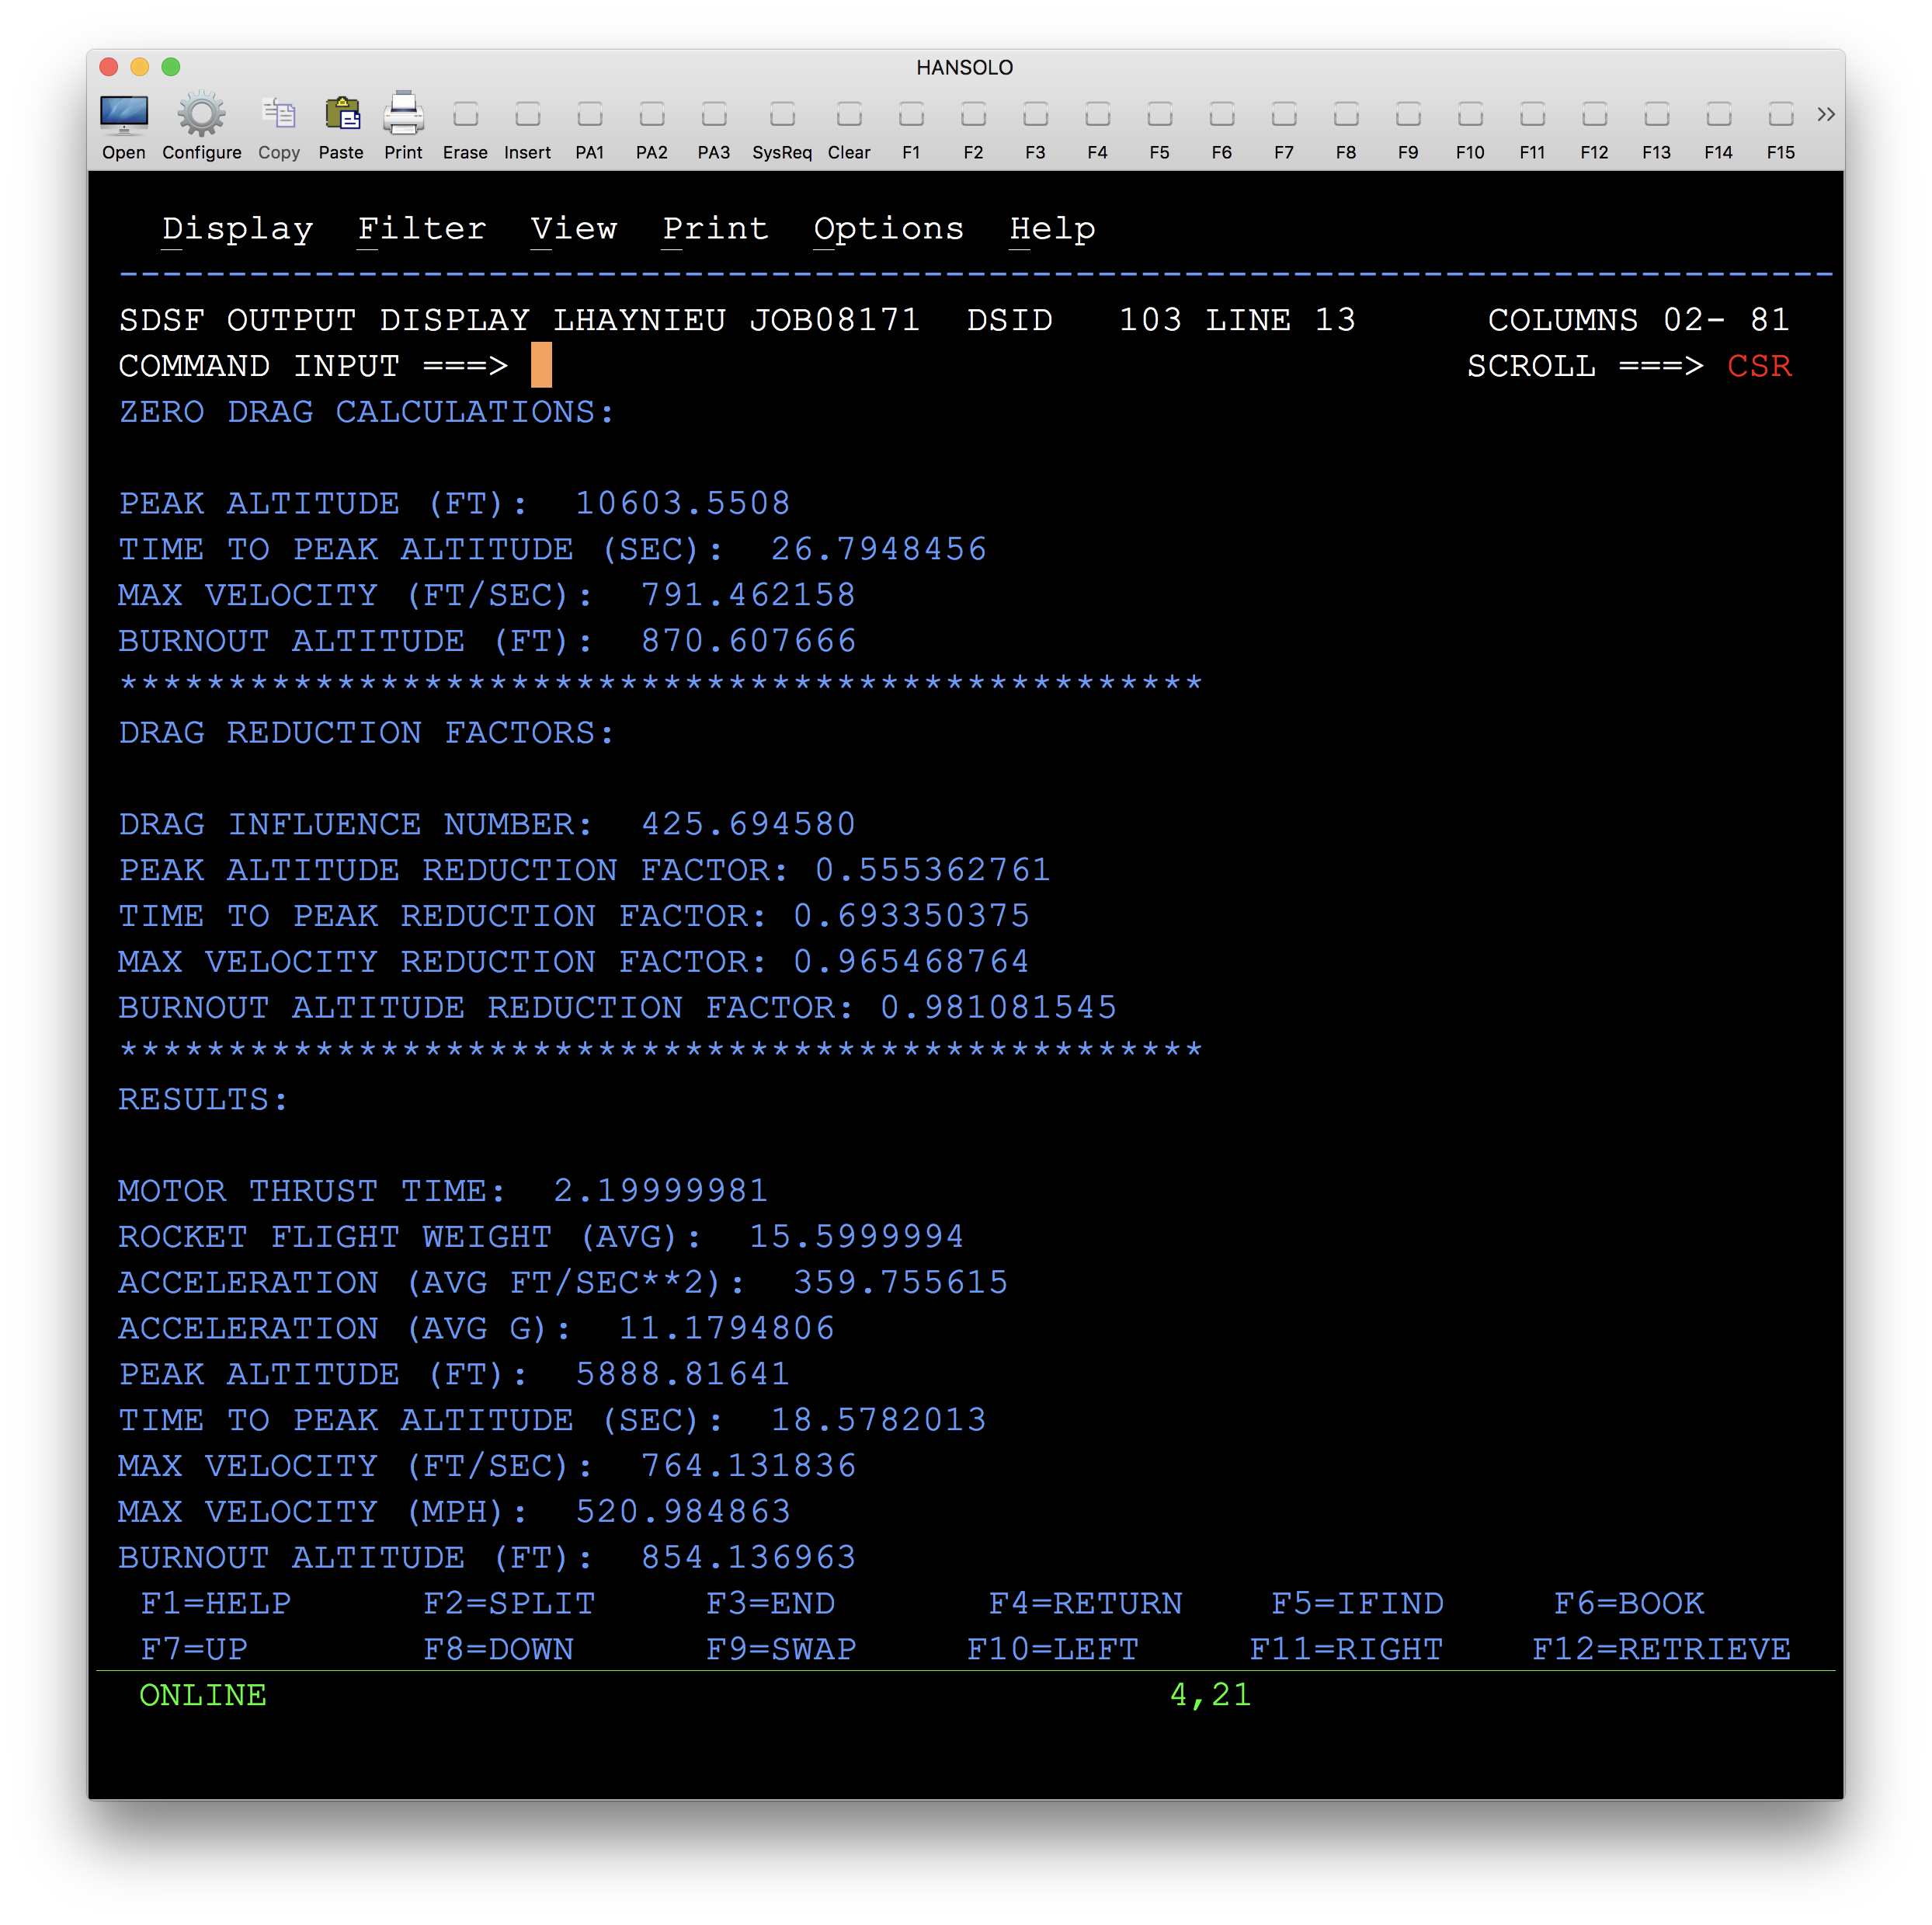The image size is (1932, 1925).
Task: Open the Filter menu
Action: click(422, 229)
